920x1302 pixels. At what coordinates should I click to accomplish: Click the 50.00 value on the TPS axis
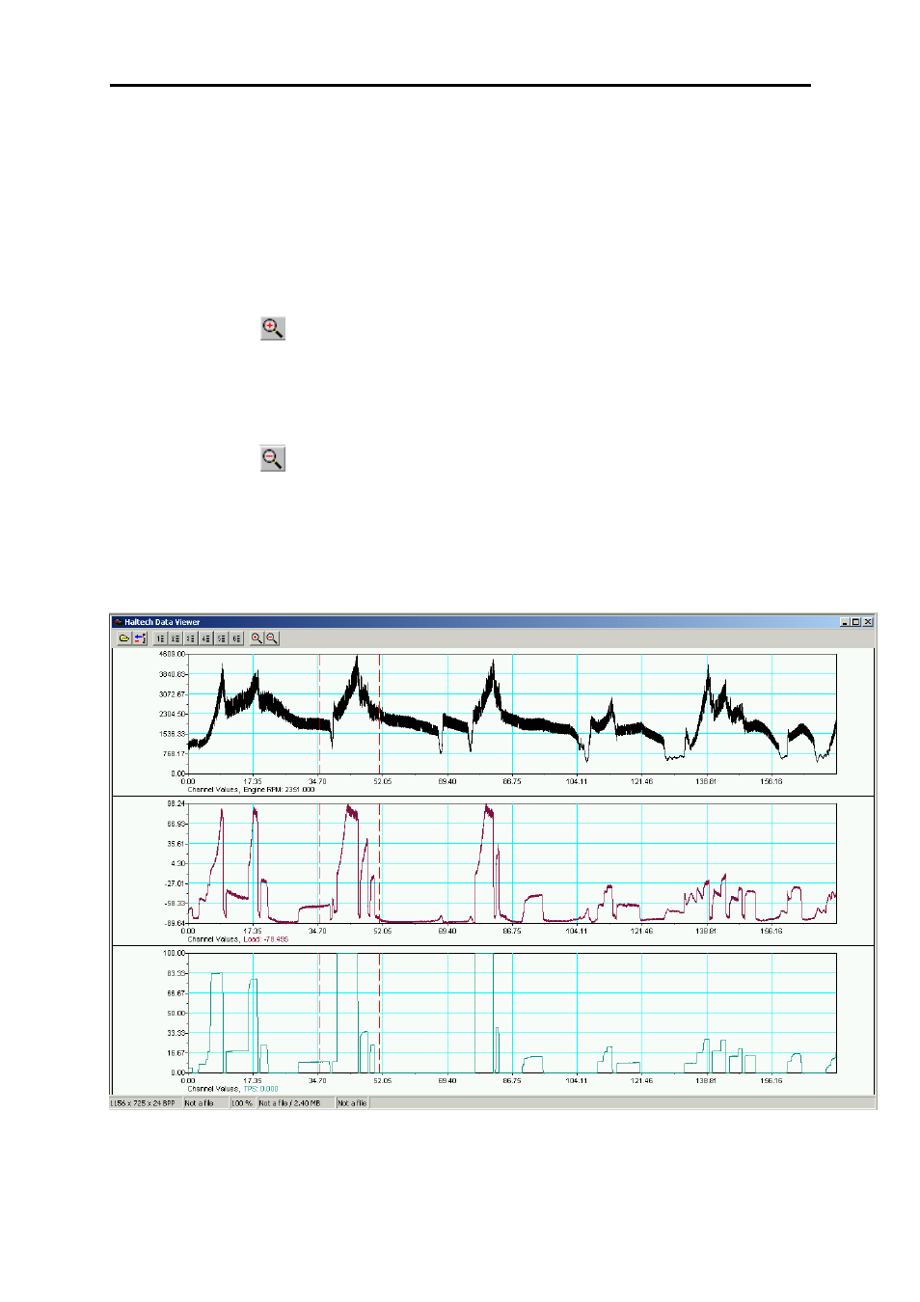point(176,1014)
